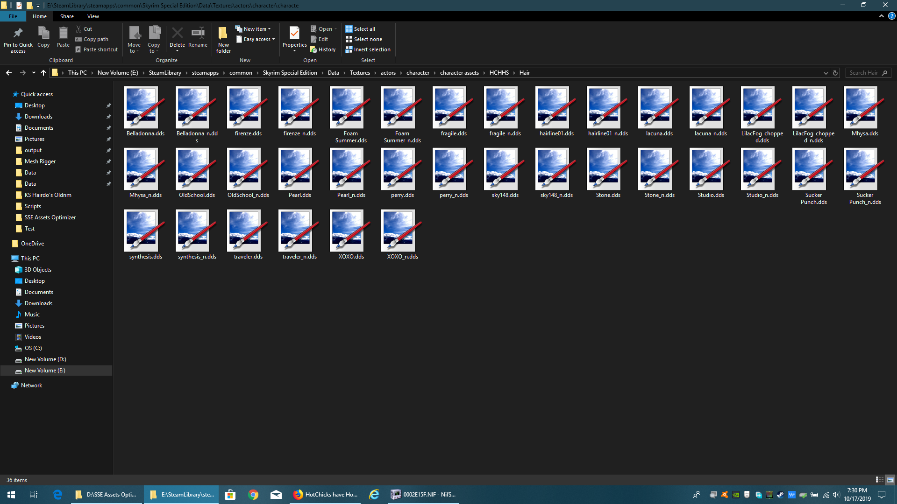Viewport: 897px width, 504px height.
Task: Switch to NifSkope 0002E15F.NIF taskbar window
Action: tap(424, 495)
